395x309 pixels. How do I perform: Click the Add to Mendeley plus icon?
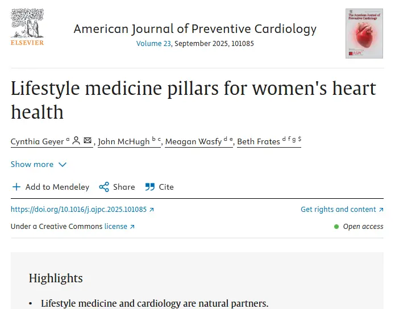16,187
